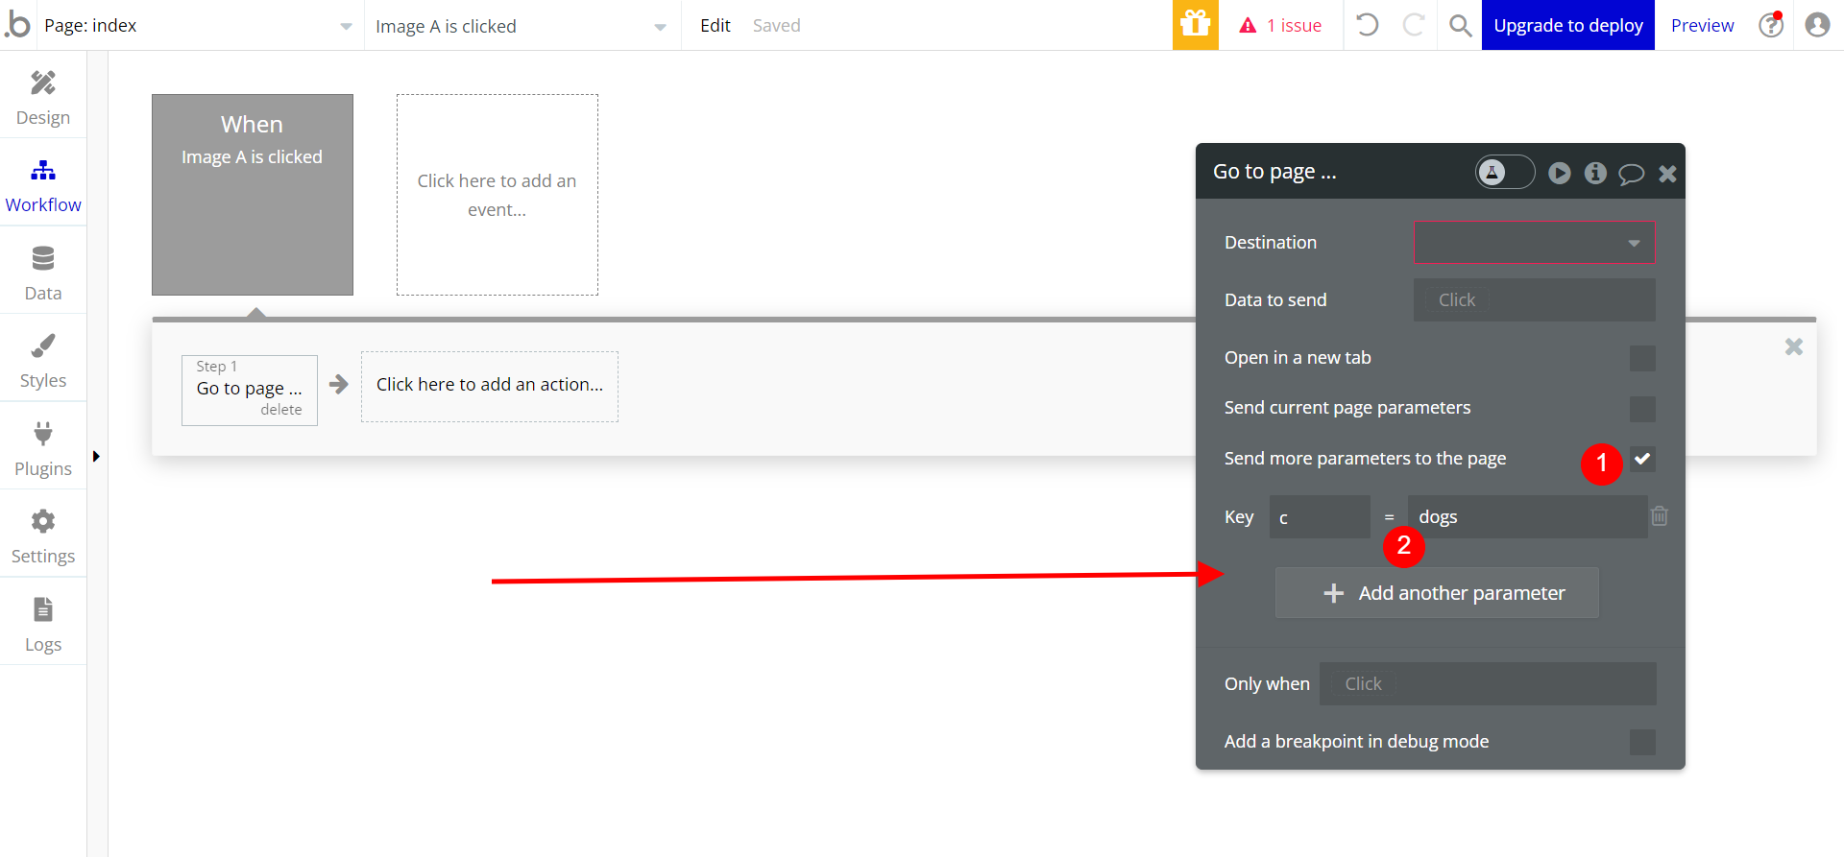
Task: Open the Edit menu
Action: (716, 26)
